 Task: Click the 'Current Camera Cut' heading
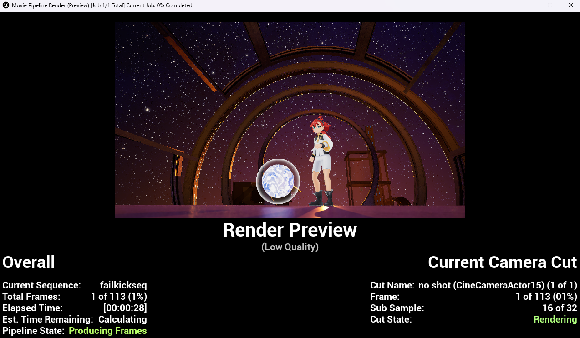503,262
